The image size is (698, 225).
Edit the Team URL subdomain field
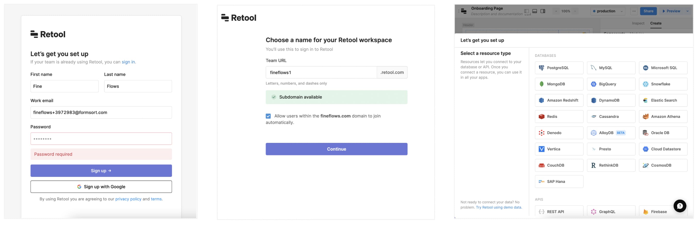[321, 73]
